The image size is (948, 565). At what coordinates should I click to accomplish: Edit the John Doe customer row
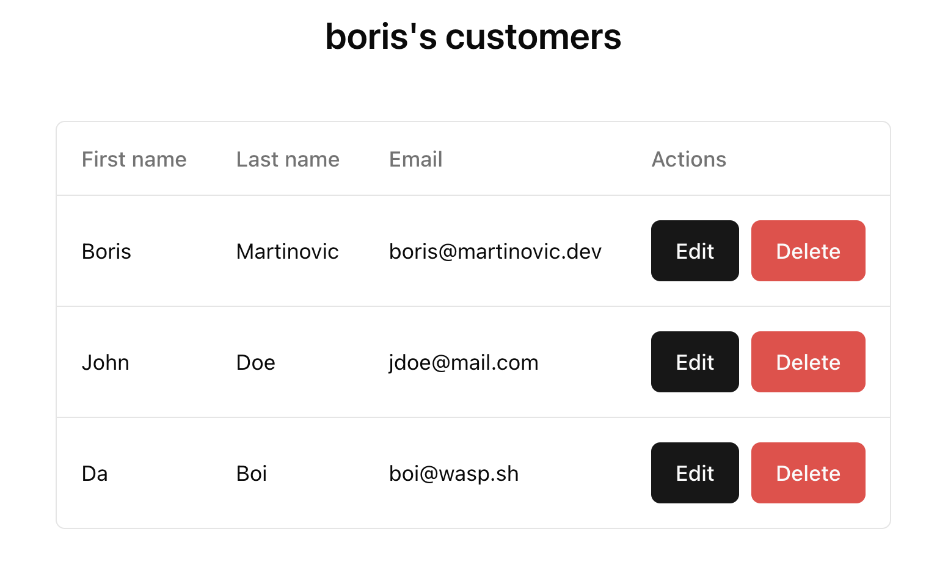(x=695, y=362)
